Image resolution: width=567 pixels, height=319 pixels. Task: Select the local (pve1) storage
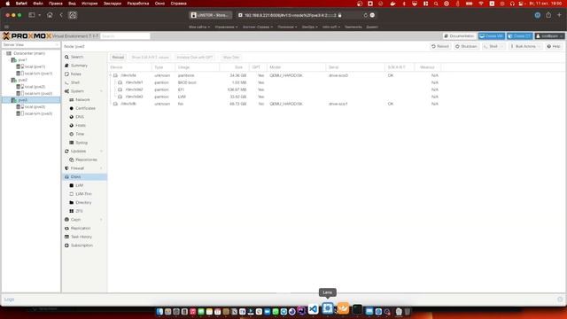[x=35, y=67]
